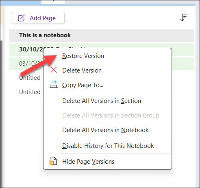Click the Copy Page To icon

click(54, 84)
